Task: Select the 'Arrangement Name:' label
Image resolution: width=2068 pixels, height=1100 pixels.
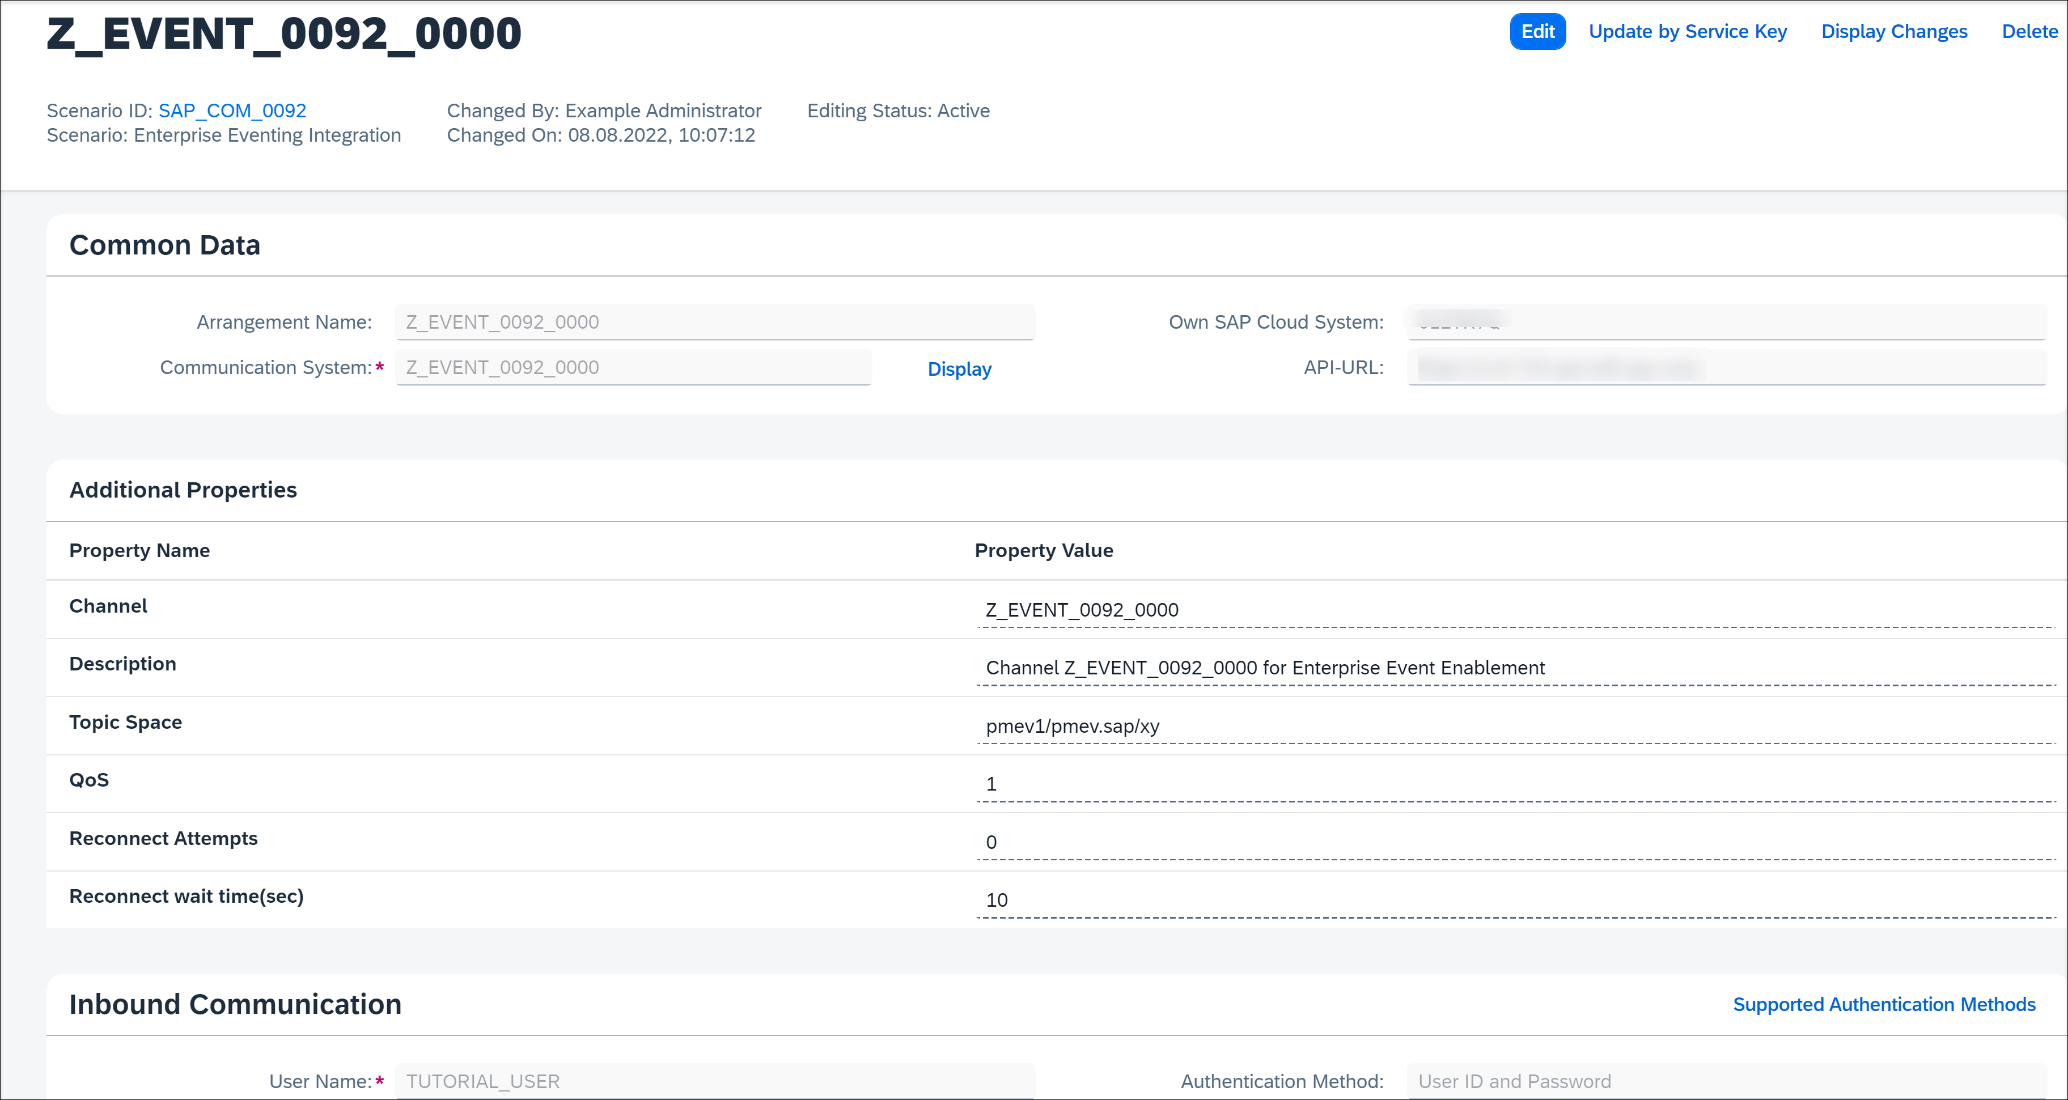Action: [x=284, y=322]
